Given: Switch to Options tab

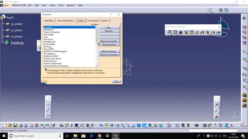Looking at the screenshot, I should click(105, 20).
